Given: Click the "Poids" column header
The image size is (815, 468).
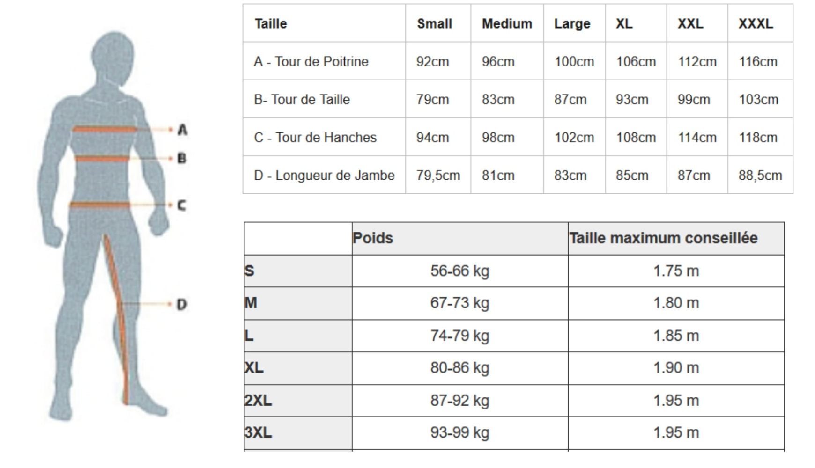Looking at the screenshot, I should [x=373, y=238].
